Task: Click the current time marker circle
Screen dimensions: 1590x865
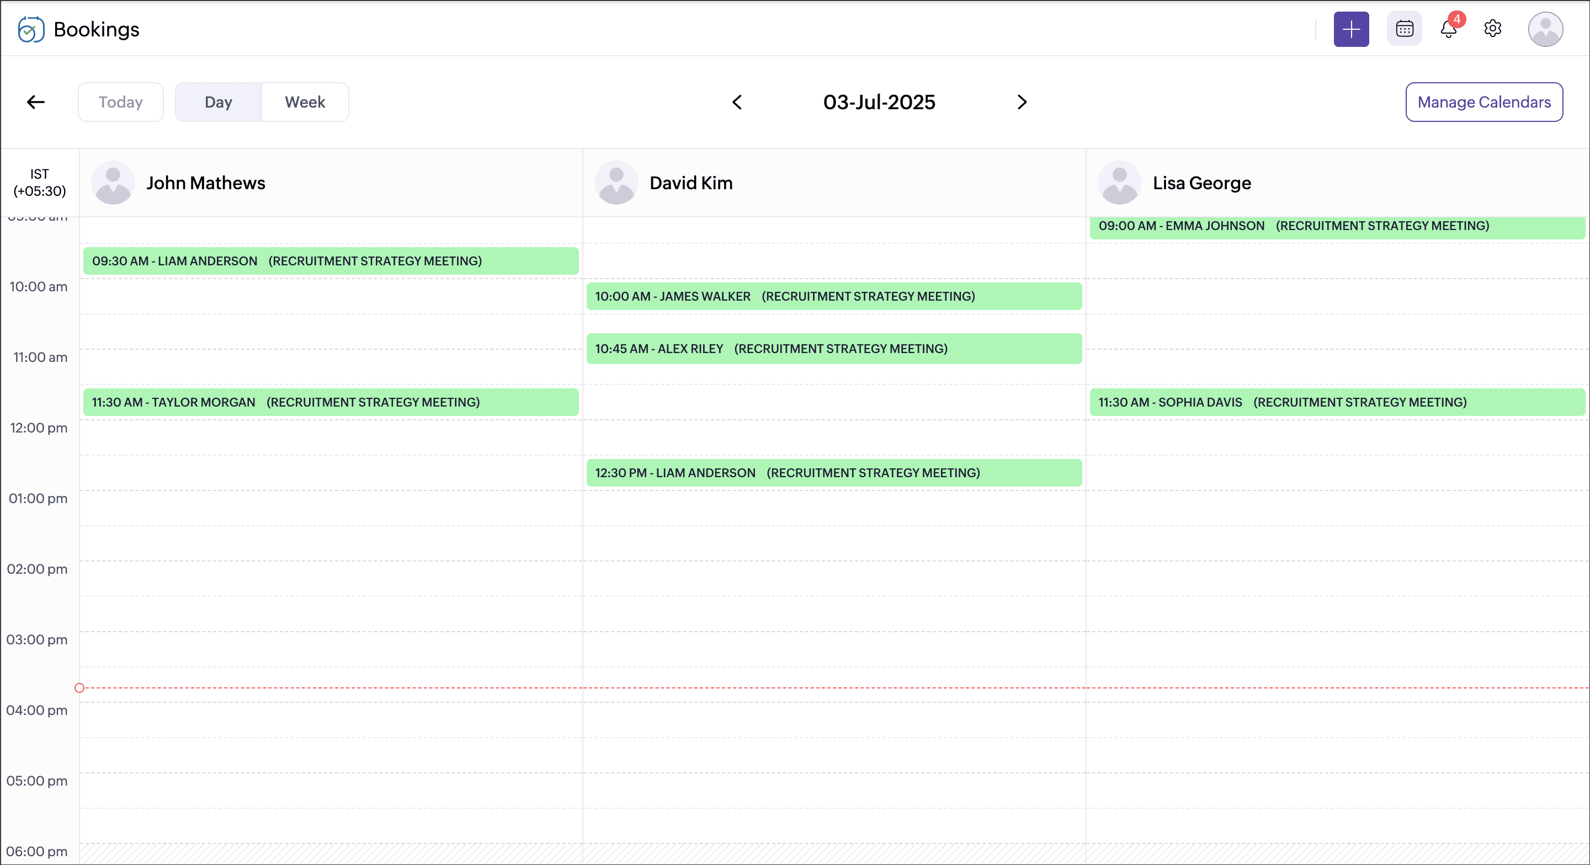Action: click(79, 688)
